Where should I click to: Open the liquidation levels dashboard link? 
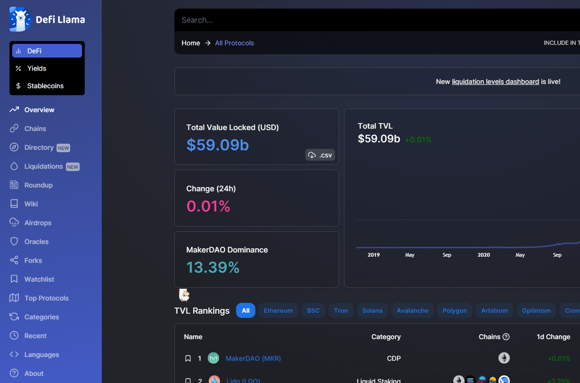pos(495,82)
